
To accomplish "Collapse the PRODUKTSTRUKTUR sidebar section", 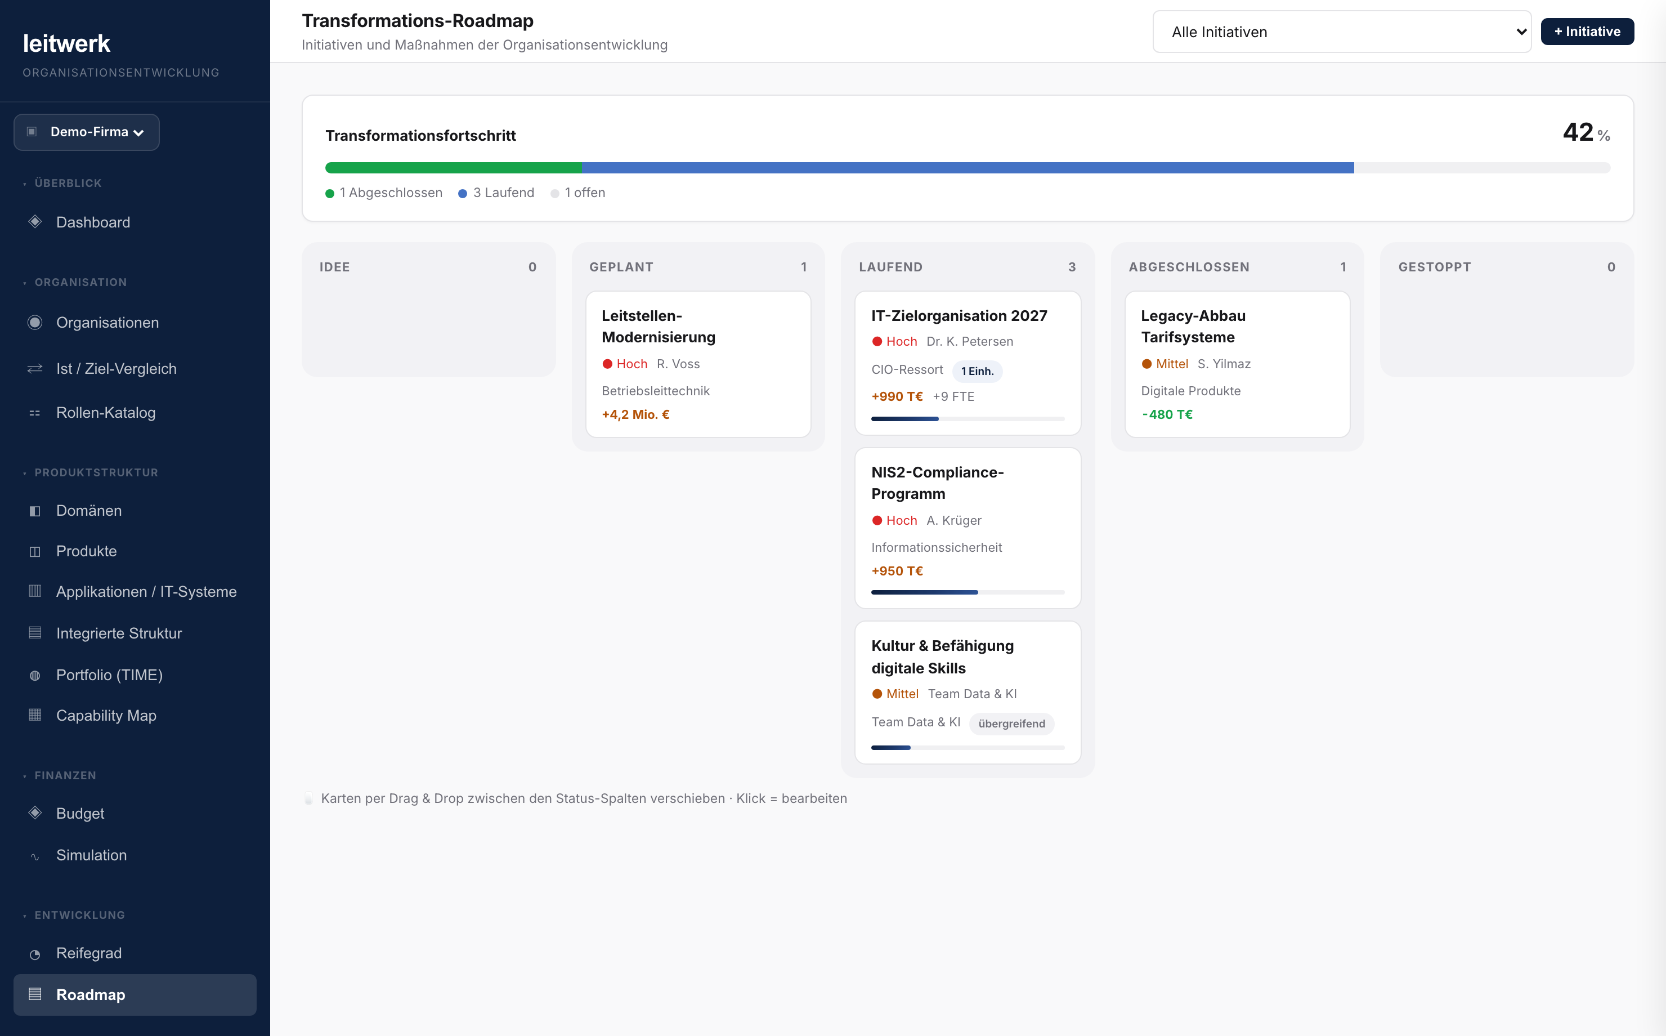I will (91, 473).
